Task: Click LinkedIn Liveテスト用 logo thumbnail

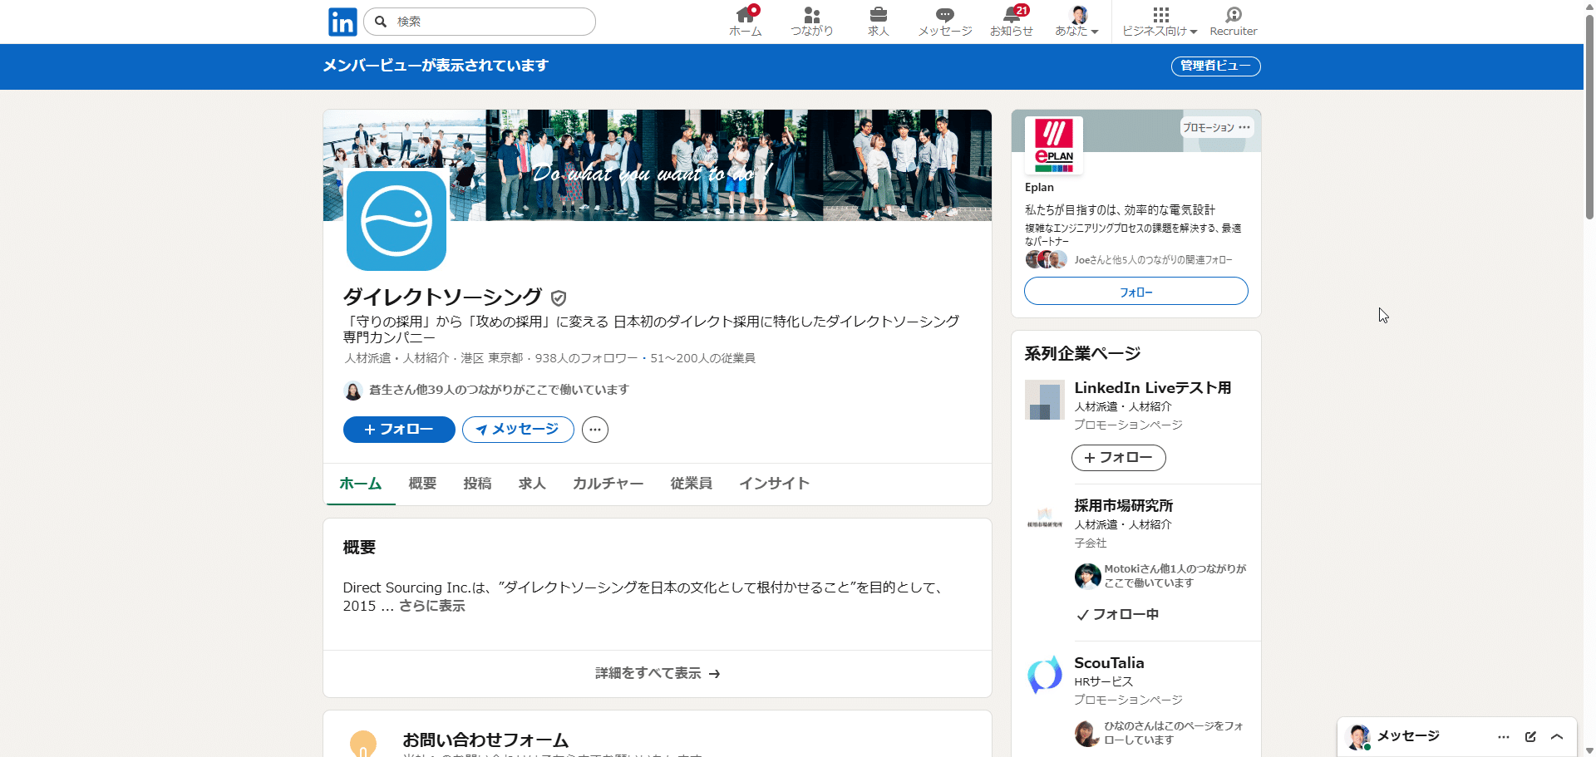Action: 1045,400
